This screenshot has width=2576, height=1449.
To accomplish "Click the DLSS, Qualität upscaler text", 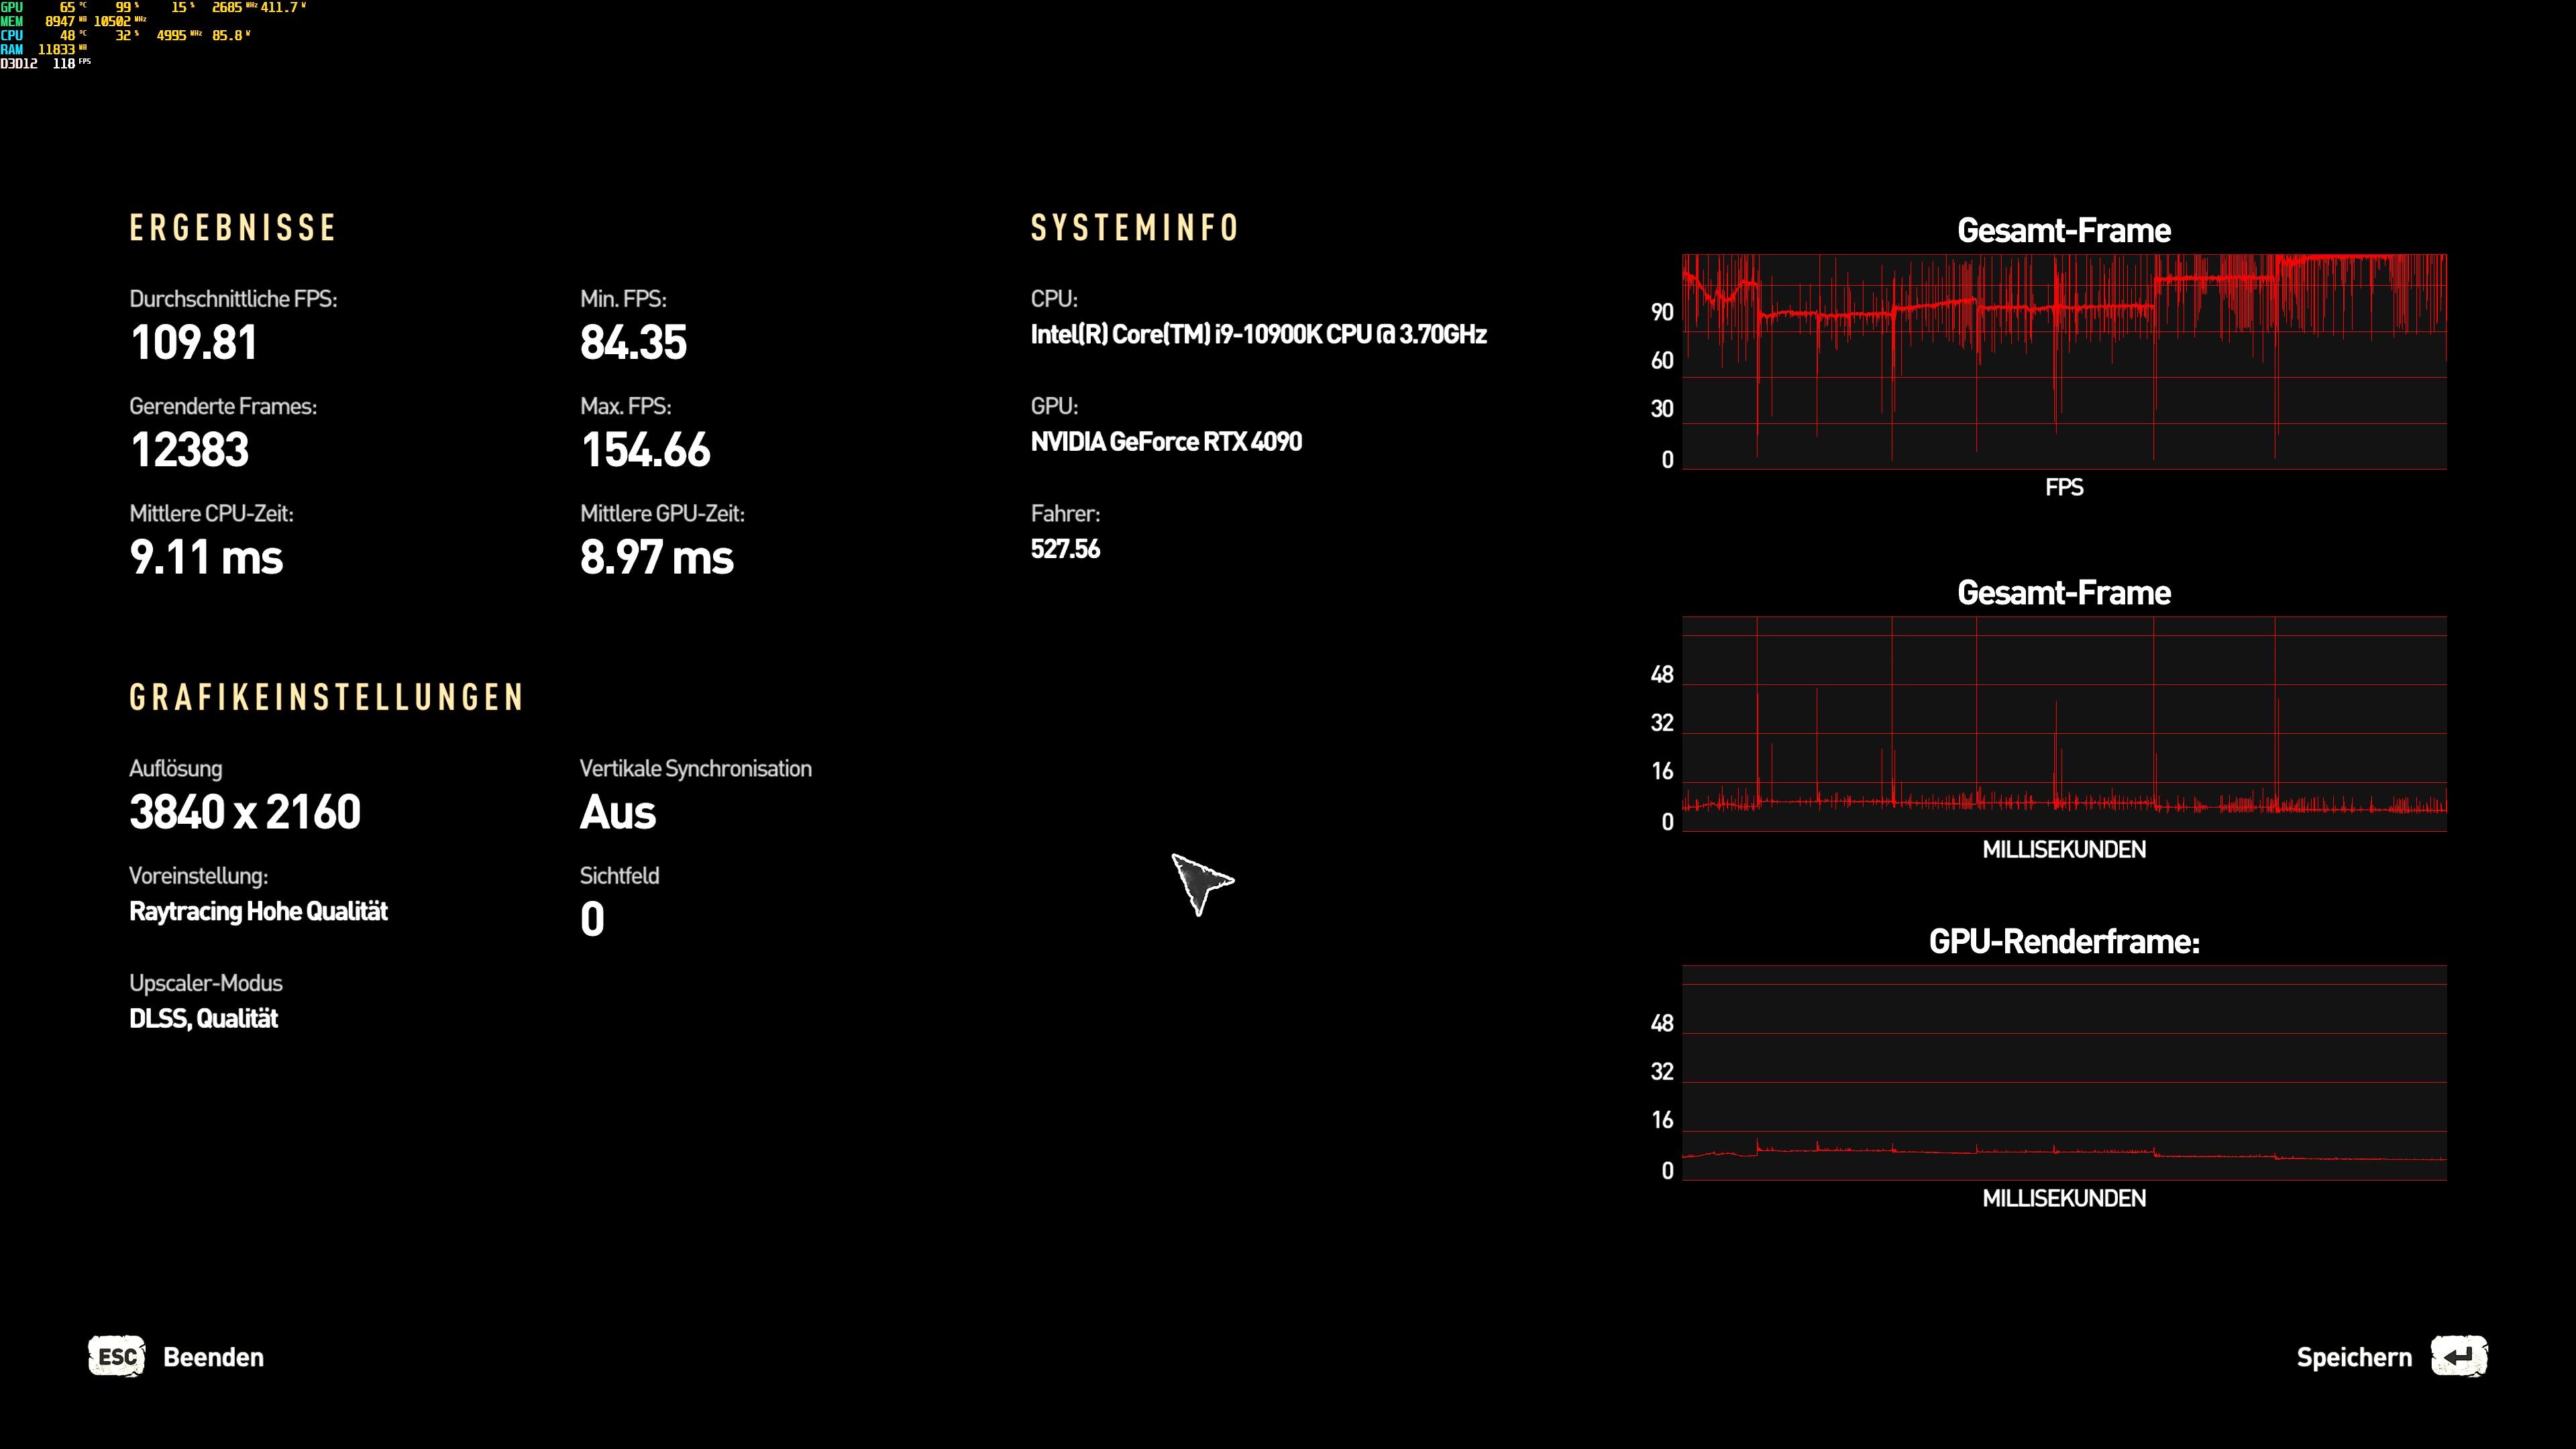I will (203, 1019).
